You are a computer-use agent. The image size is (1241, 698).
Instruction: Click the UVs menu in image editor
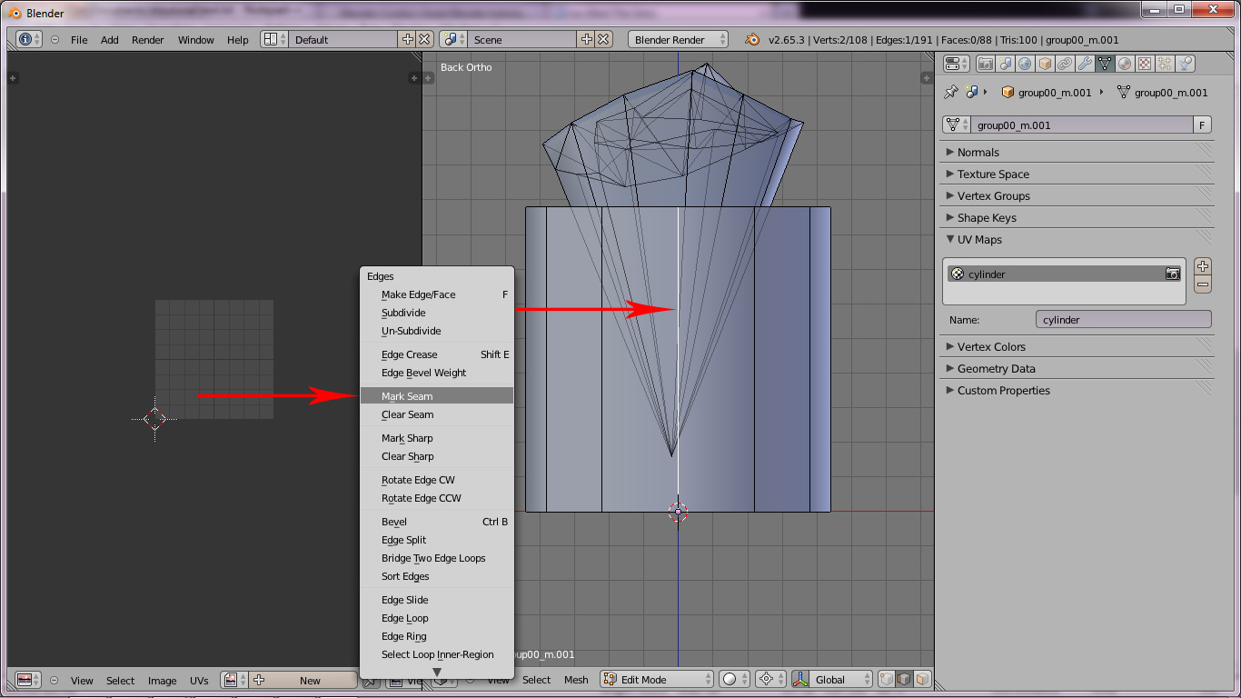click(199, 680)
